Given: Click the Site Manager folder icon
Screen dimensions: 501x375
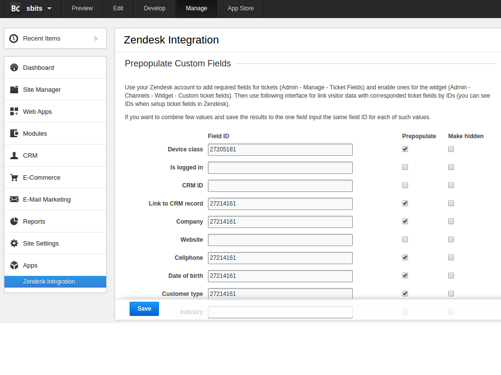Looking at the screenshot, I should (x=14, y=89).
